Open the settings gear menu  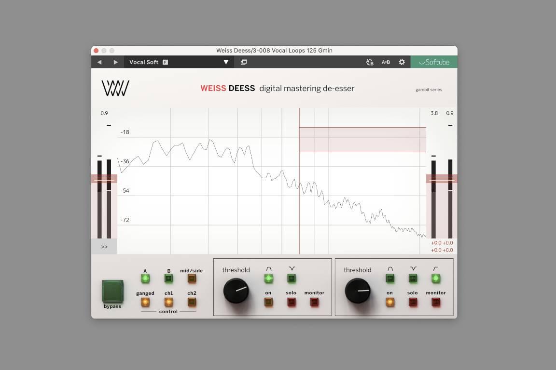(x=402, y=62)
